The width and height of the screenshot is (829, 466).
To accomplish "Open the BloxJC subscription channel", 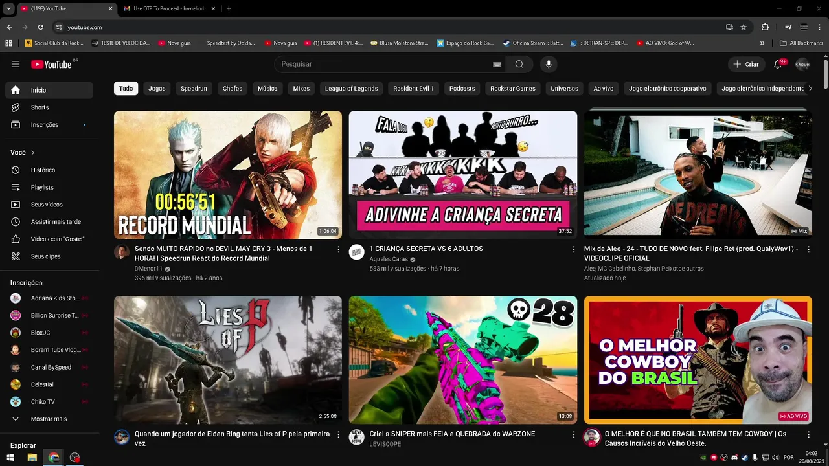I will 49,333.
